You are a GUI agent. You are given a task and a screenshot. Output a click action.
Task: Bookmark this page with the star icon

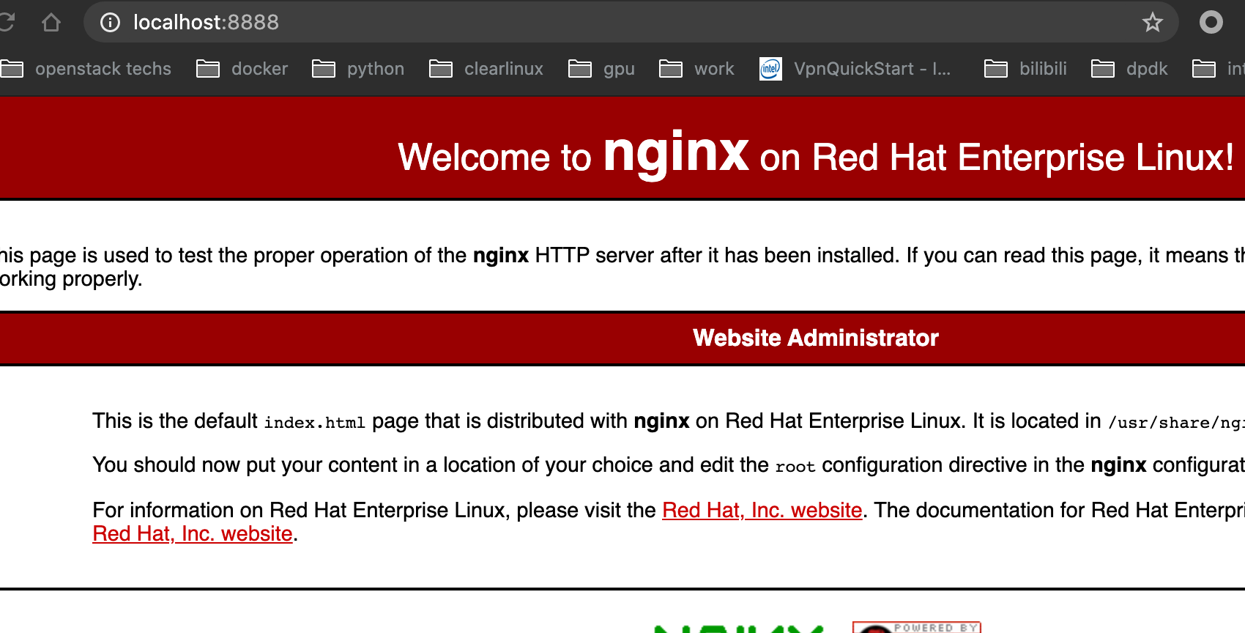click(1152, 23)
